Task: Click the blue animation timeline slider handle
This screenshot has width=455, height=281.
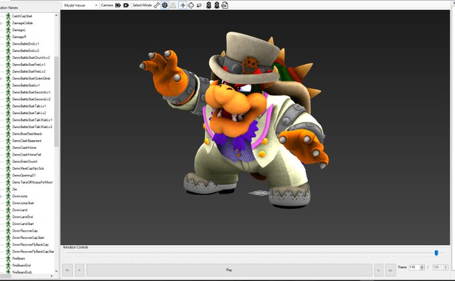Action: pos(436,253)
